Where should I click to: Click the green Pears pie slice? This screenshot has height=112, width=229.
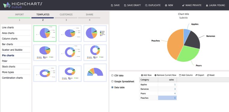[x=188, y=54]
